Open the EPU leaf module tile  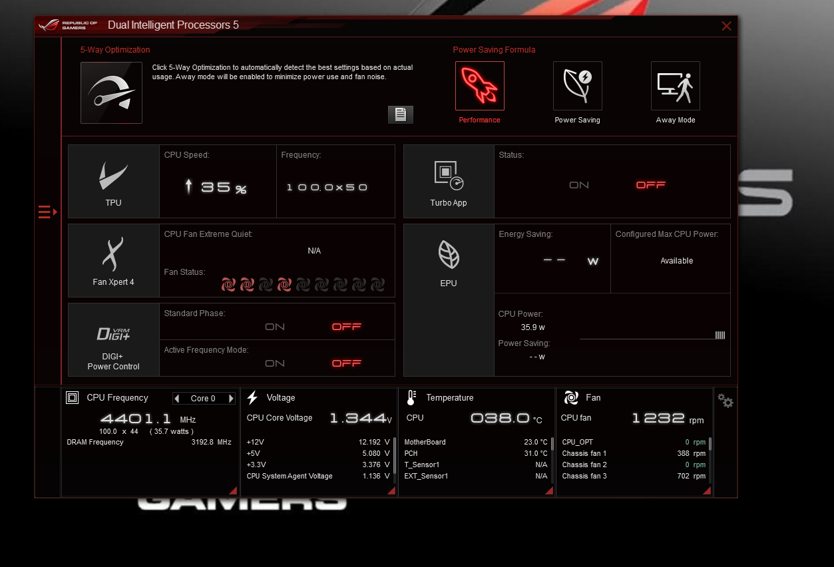click(x=449, y=300)
